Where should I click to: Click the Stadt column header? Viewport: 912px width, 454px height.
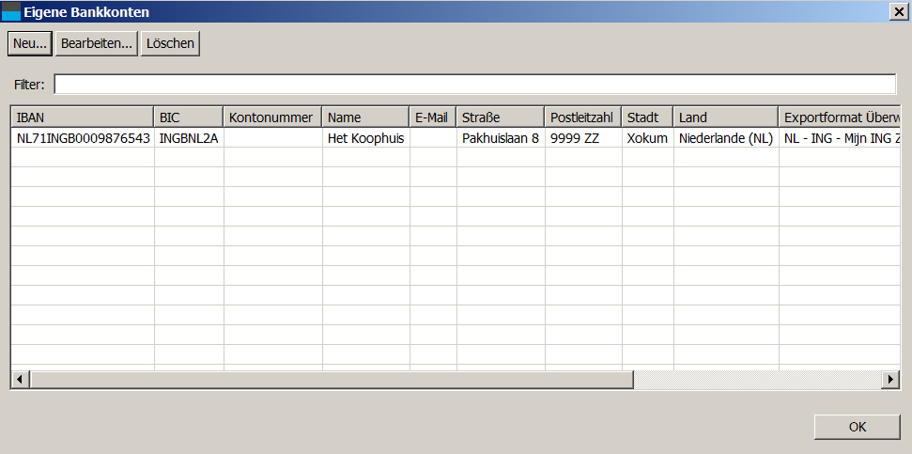[x=647, y=117]
